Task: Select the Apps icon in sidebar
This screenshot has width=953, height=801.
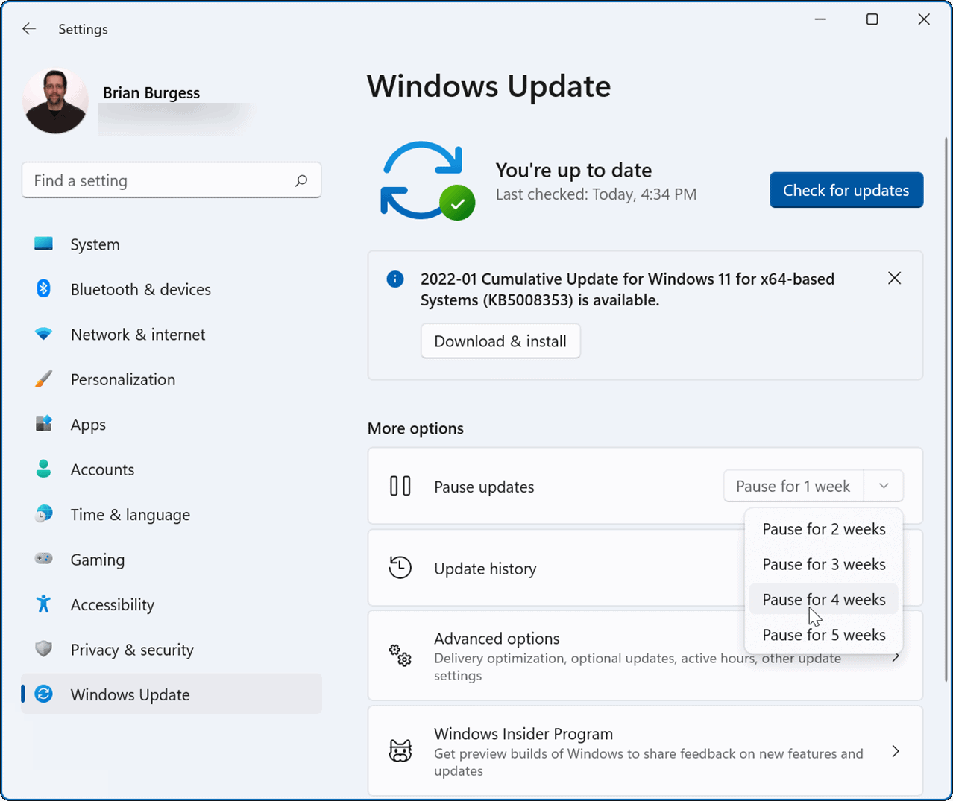Action: (x=43, y=424)
